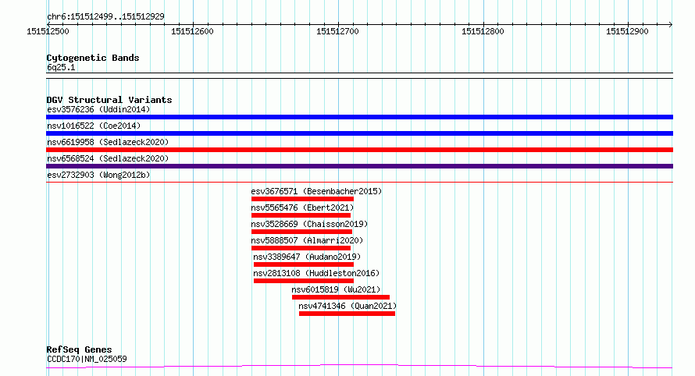Select the purple bar under nsv6568524

[x=359, y=166]
